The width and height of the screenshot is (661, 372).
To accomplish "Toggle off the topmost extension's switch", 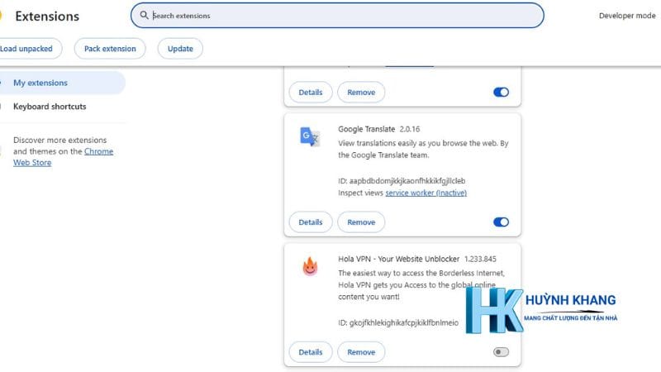I will 501,92.
